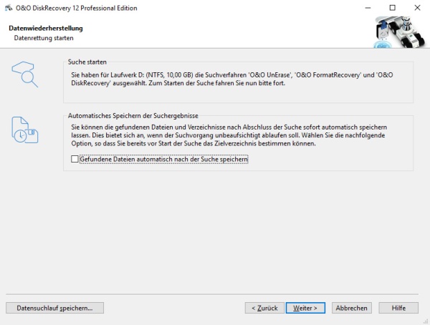Cancel the wizard via Abbrechen
Image resolution: width=430 pixels, height=325 pixels.
tap(351, 308)
